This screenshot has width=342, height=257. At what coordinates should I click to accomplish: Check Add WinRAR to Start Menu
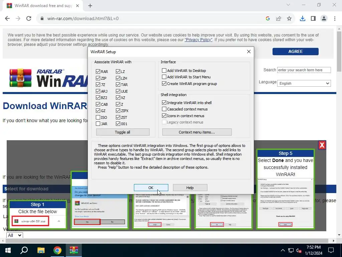pos(164,77)
